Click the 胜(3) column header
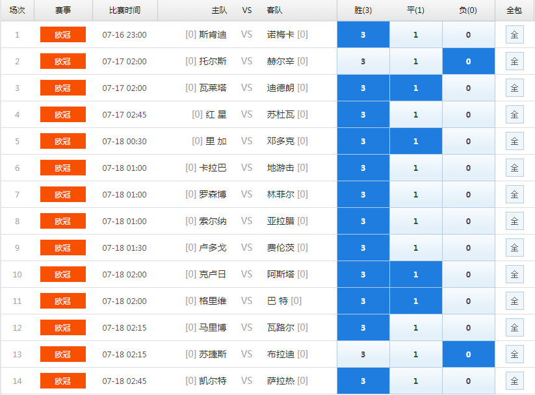This screenshot has width=535, height=395. 363,10
